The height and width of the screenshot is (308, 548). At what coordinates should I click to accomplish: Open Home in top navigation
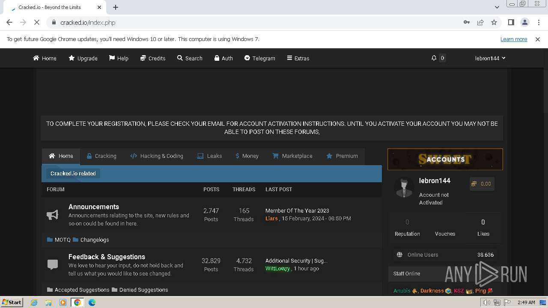[45, 58]
